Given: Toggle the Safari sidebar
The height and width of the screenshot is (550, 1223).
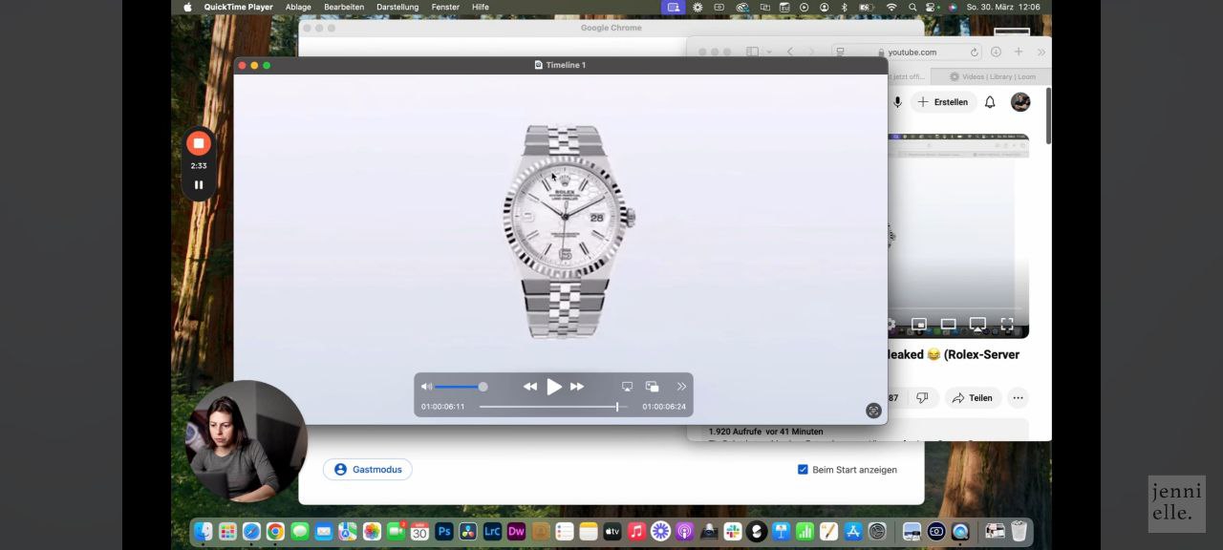Looking at the screenshot, I should click(753, 52).
